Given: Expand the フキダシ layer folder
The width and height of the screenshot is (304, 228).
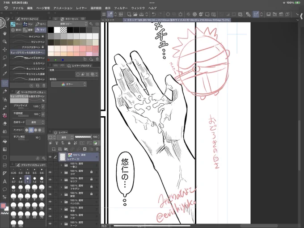Looking at the screenshot, I should tap(61, 187).
